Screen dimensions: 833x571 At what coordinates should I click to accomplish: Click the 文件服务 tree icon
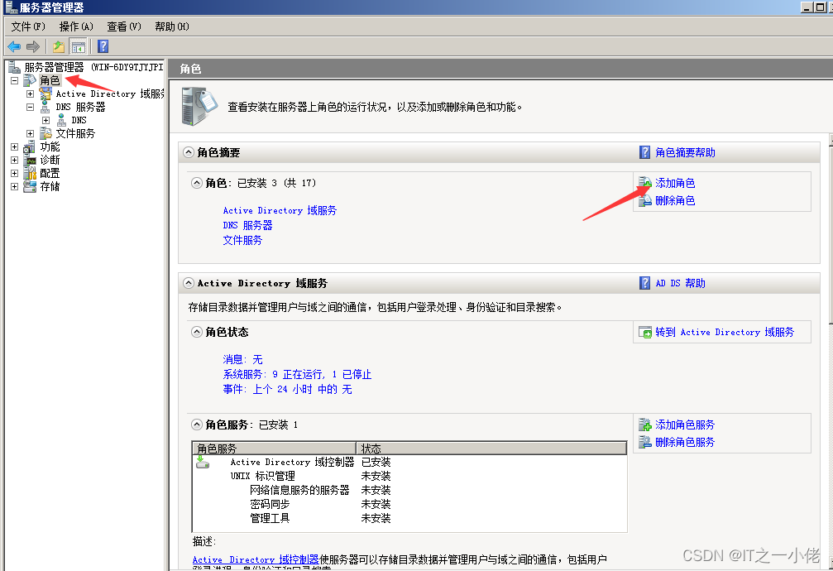click(45, 133)
